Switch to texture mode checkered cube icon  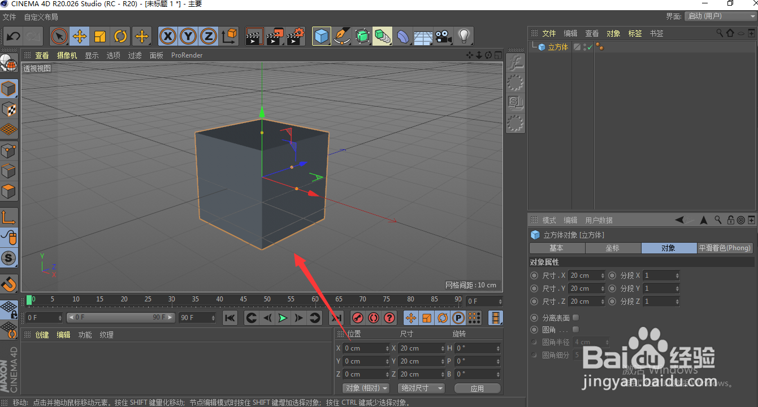(8, 109)
